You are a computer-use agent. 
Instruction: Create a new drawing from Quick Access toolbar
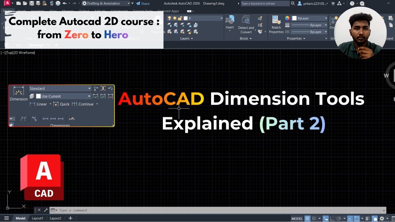19,3
